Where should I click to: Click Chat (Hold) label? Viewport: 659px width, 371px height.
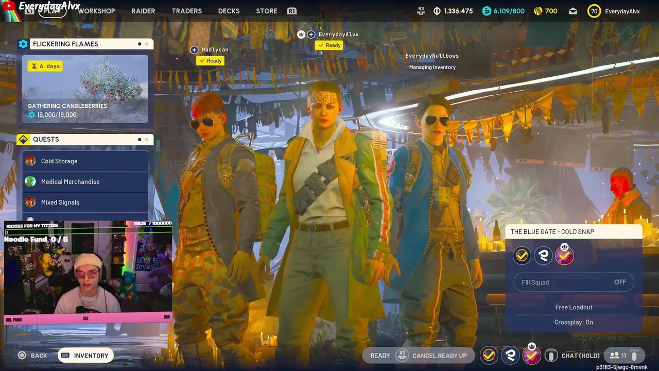tap(581, 356)
